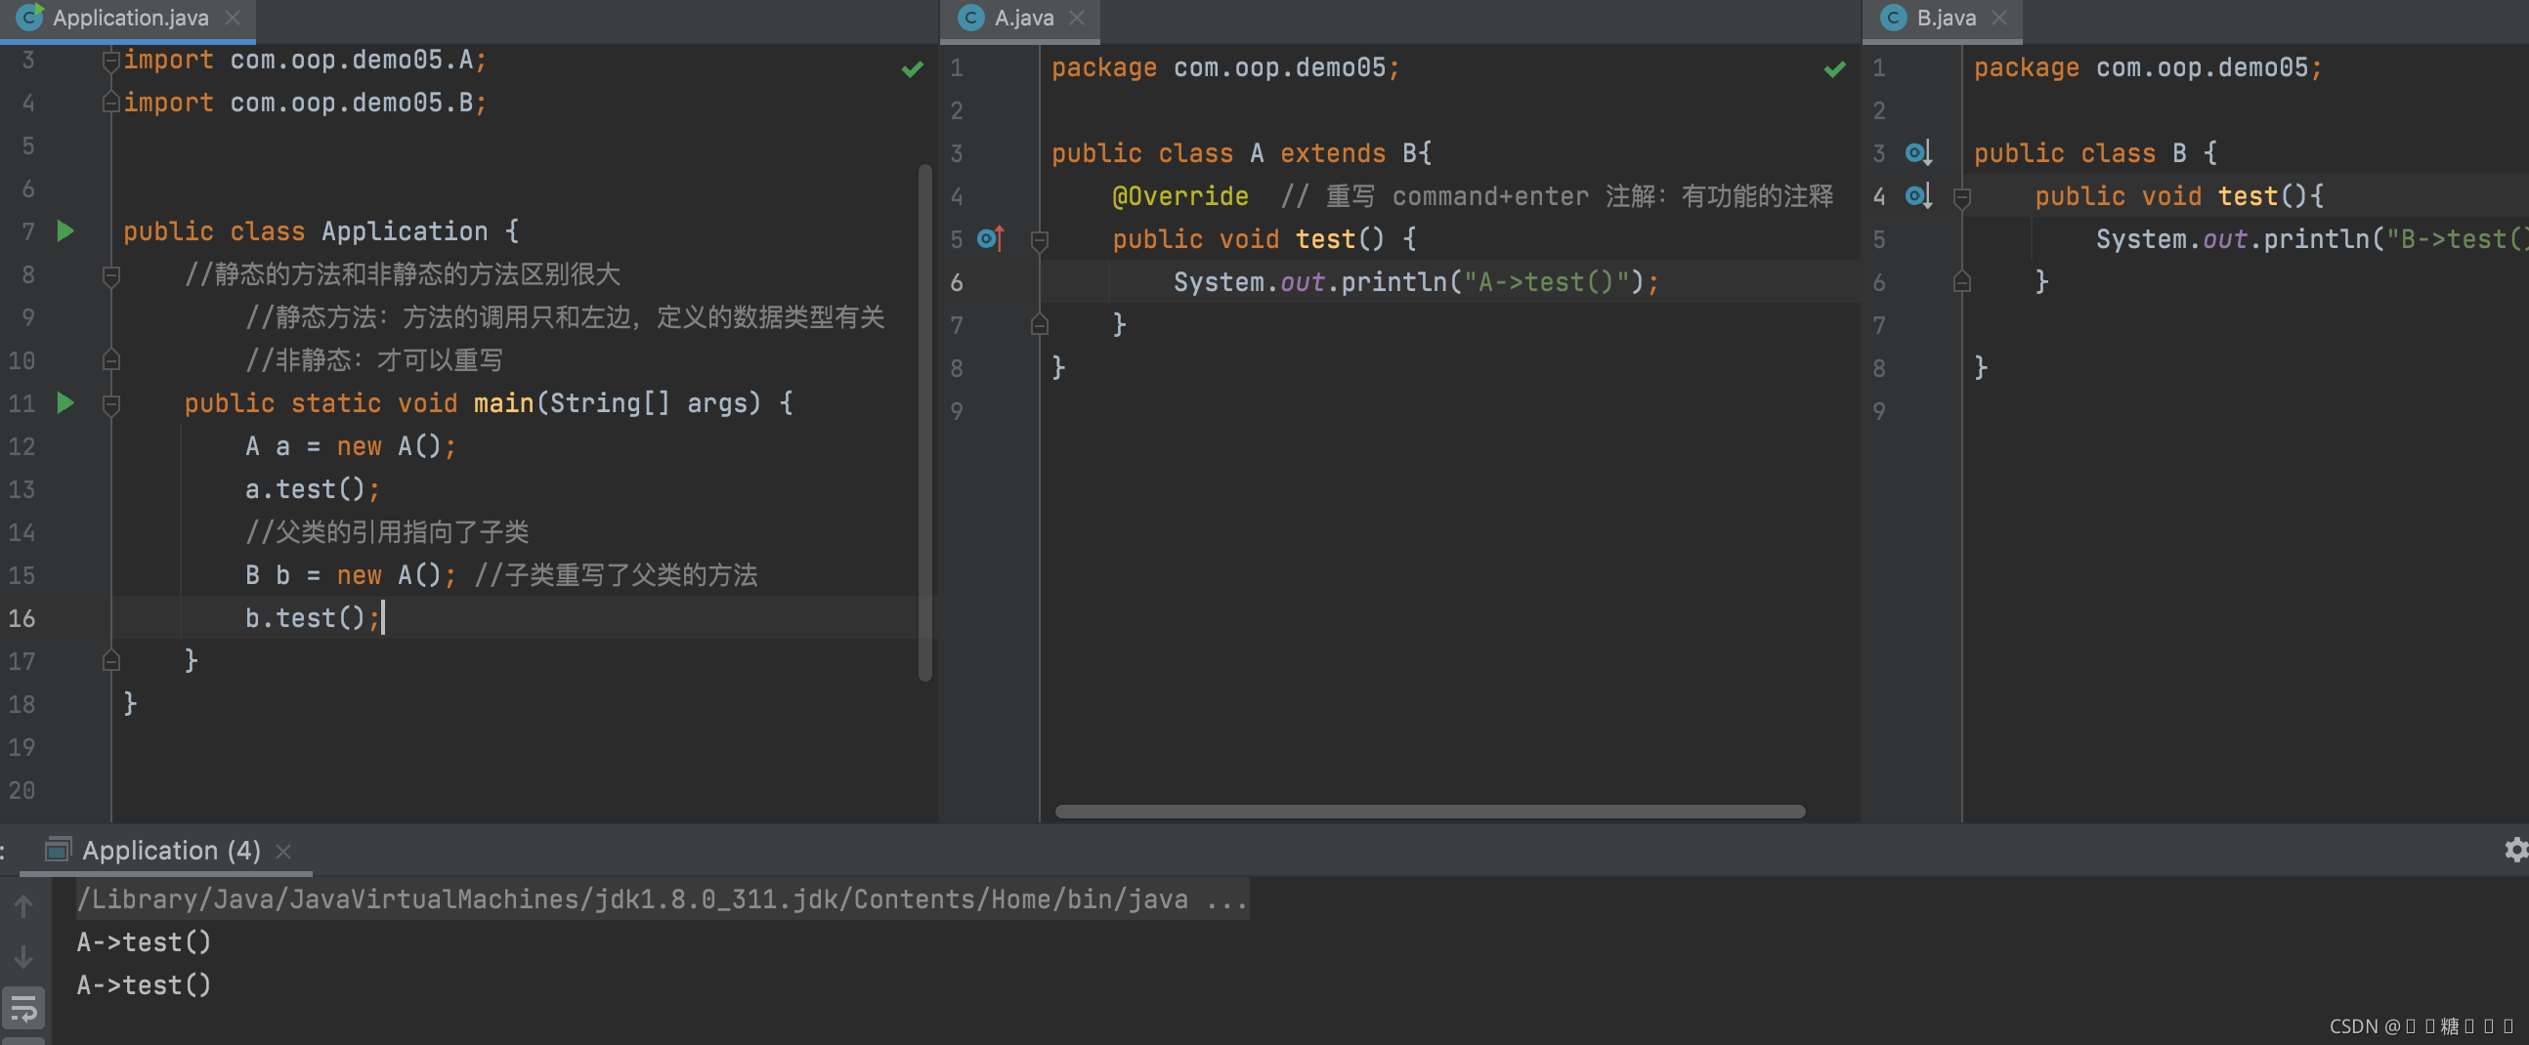Click import com.oop.demo05.B line
2529x1045 pixels.
305,103
